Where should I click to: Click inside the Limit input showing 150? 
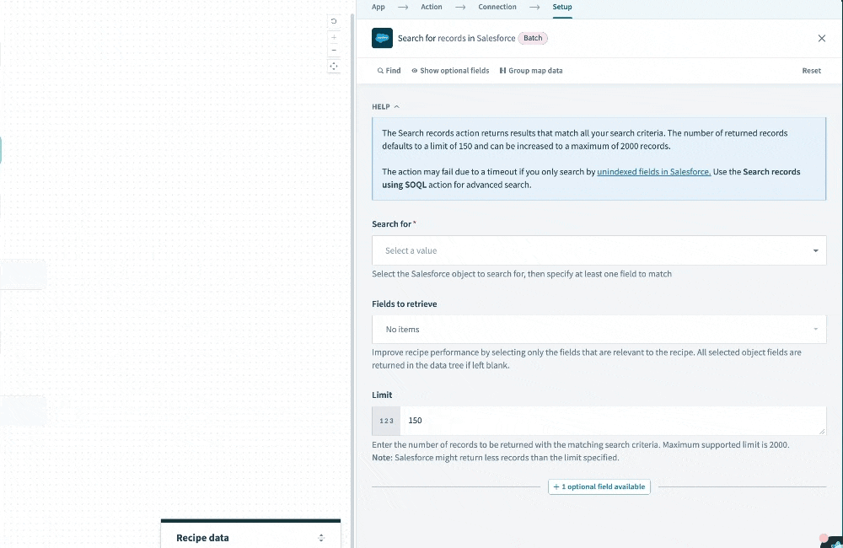pos(506,420)
